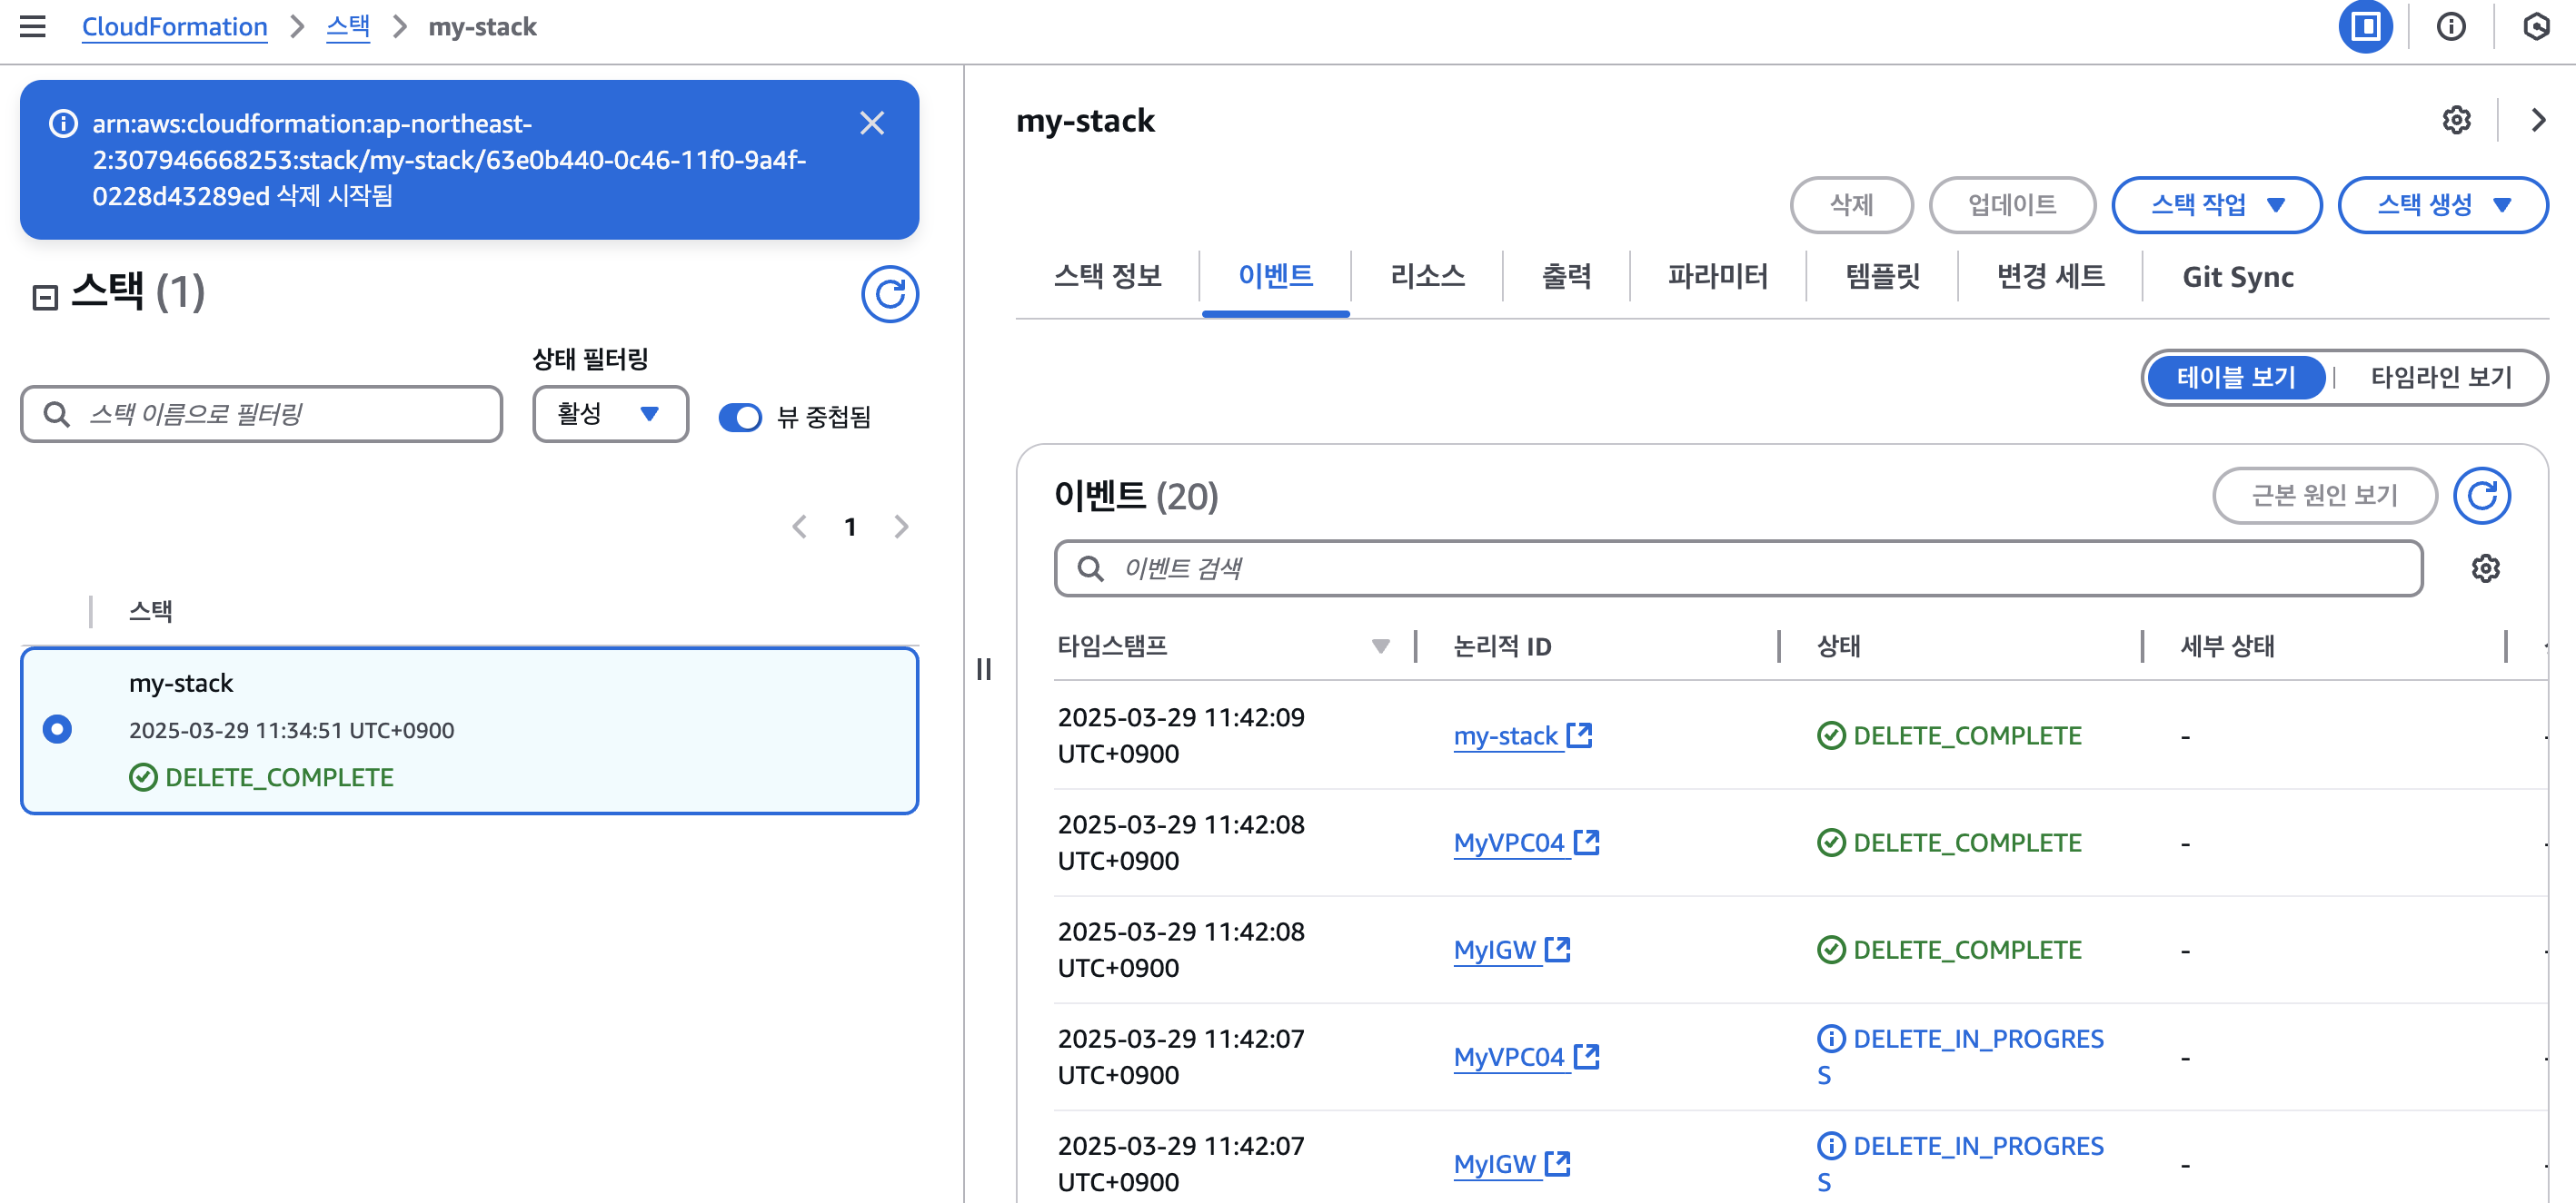Open the hamburger navigation menu
Image resolution: width=2576 pixels, height=1203 pixels.
(33, 26)
